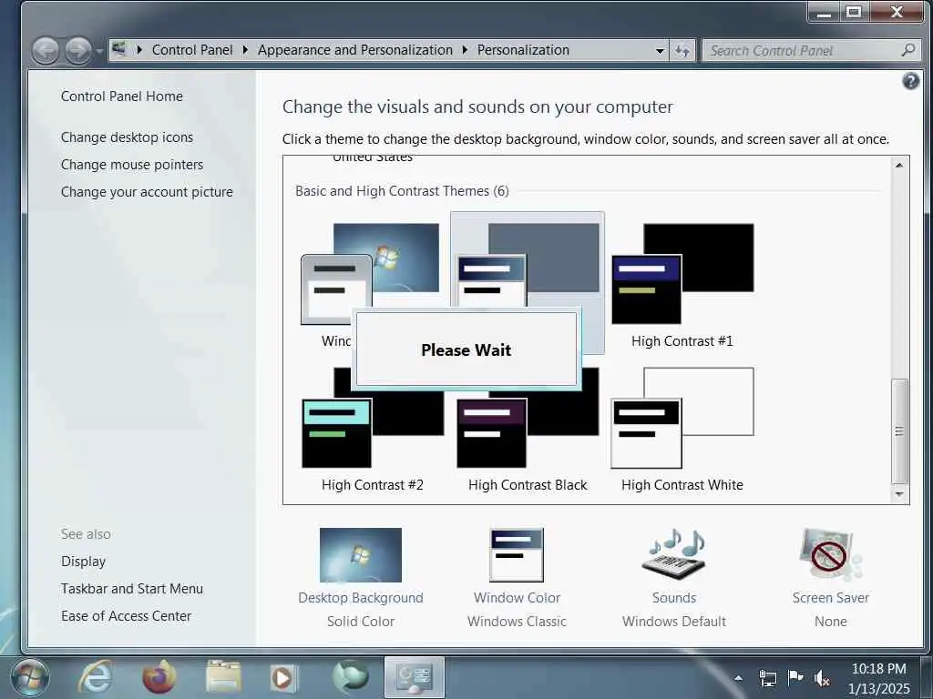Screen dimensions: 933x699
Task: Click theme list scroll down arrow
Action: [x=899, y=494]
